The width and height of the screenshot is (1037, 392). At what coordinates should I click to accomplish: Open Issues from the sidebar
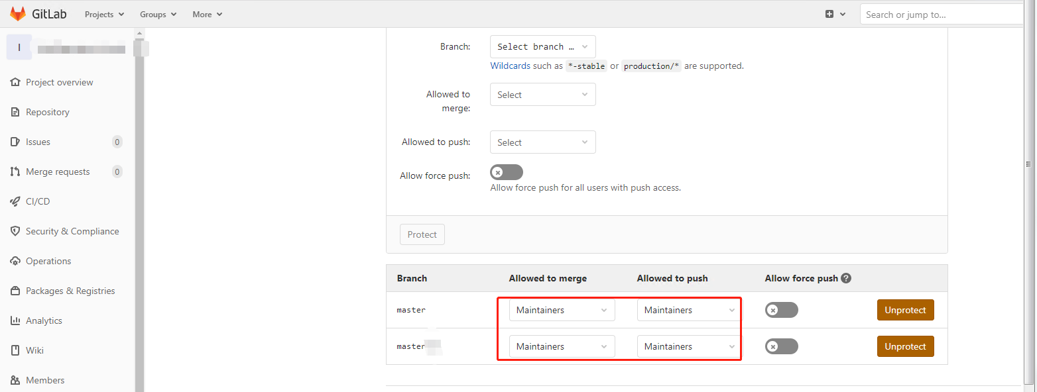[38, 141]
